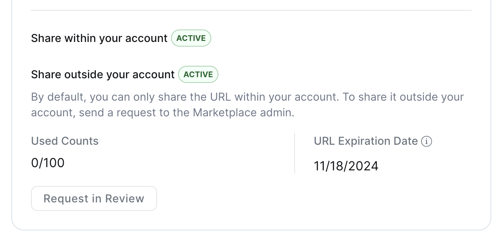503x239 pixels.
Task: Click the Used Counts label
Action: tap(65, 141)
